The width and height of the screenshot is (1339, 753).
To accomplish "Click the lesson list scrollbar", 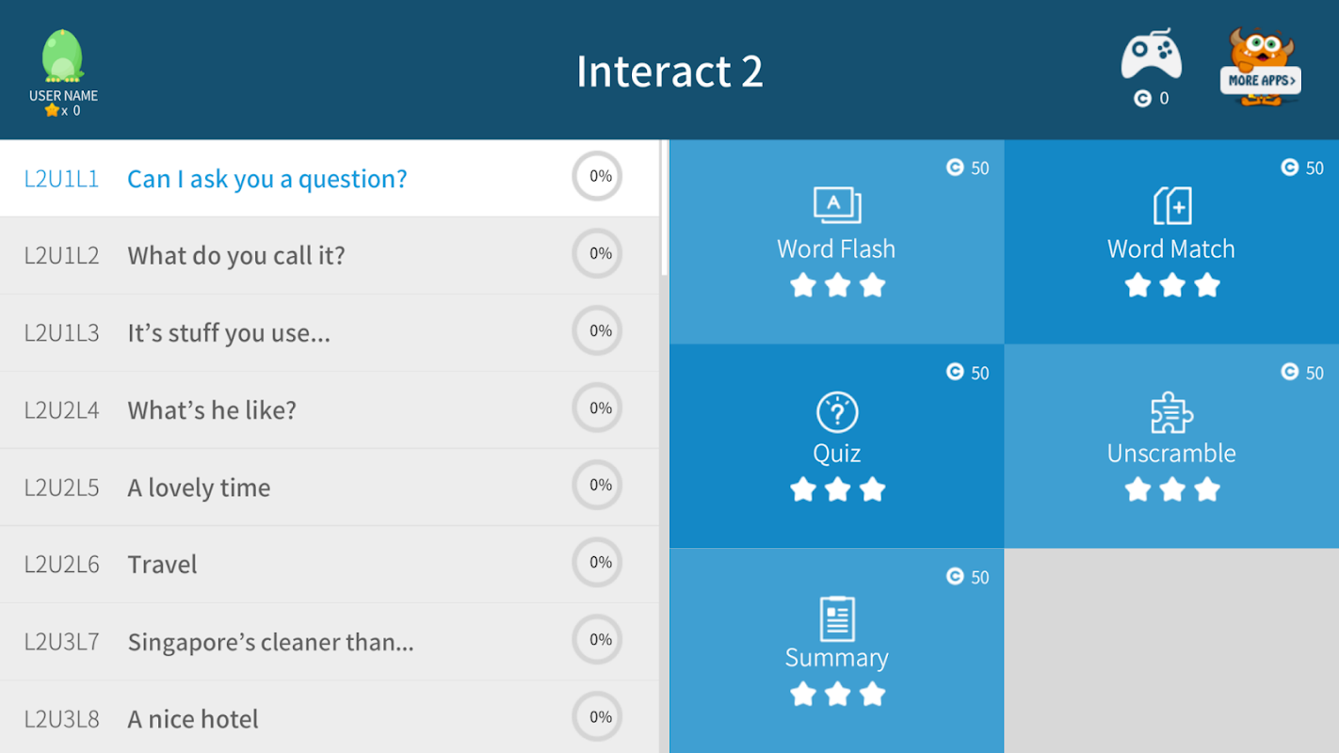I will click(x=664, y=209).
